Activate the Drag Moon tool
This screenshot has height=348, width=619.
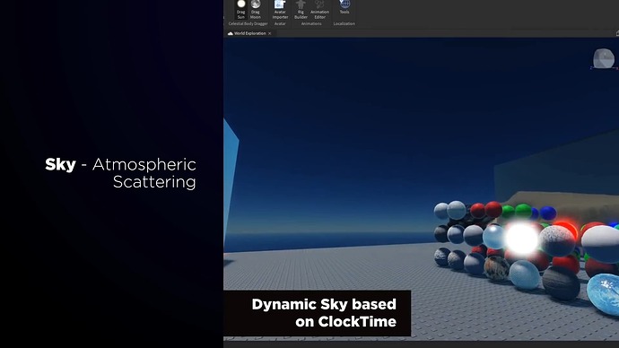tap(256, 10)
